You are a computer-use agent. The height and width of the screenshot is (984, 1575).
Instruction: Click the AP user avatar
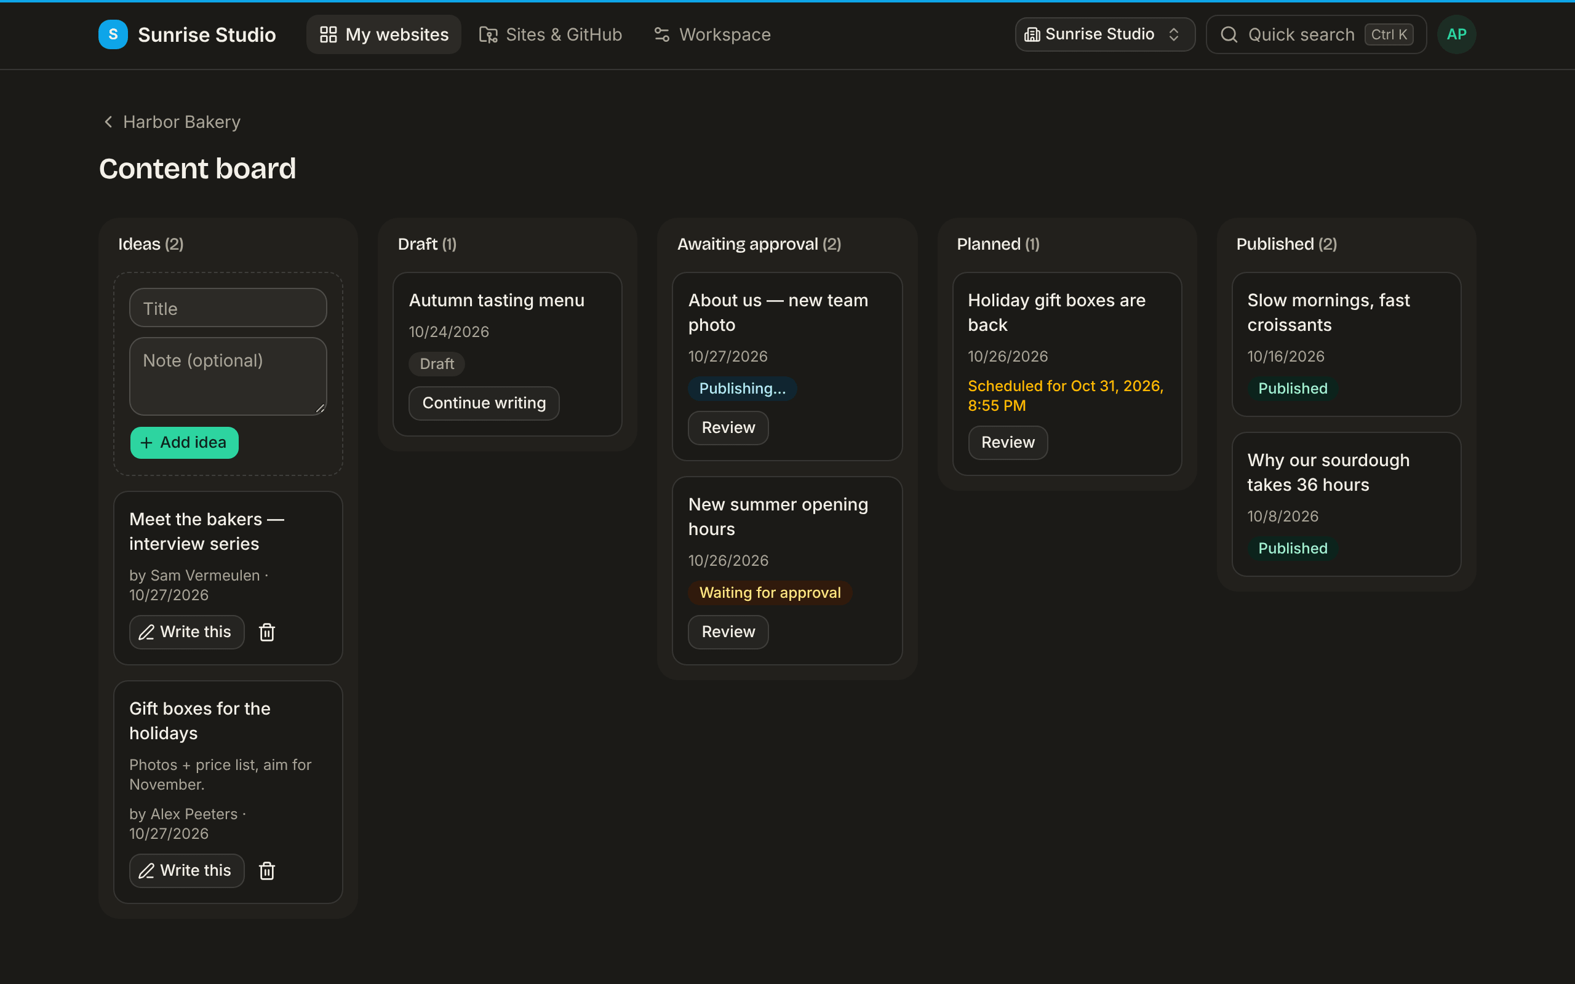1456,34
